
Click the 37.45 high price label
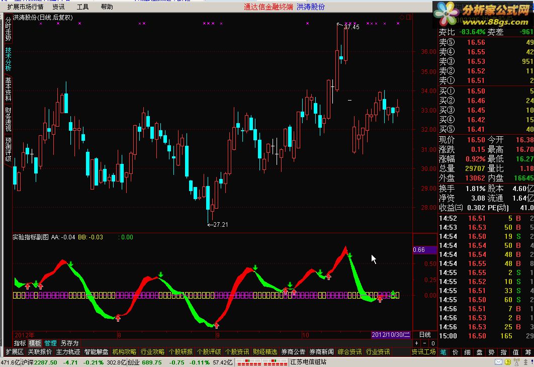(351, 27)
